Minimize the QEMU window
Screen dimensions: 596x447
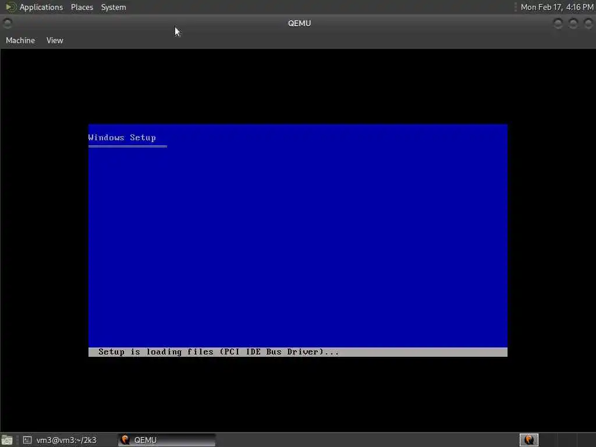point(558,23)
